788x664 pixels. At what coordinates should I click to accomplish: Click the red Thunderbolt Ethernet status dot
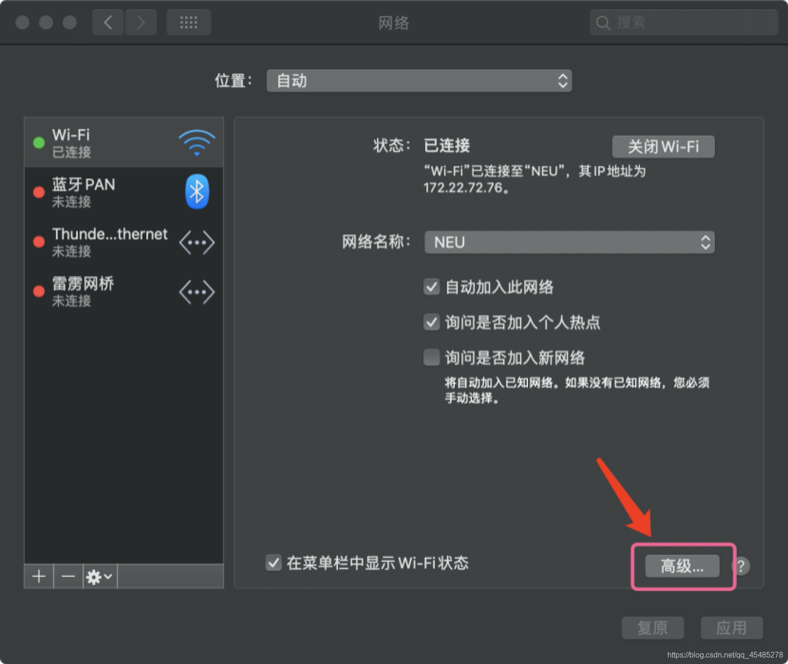pos(39,242)
